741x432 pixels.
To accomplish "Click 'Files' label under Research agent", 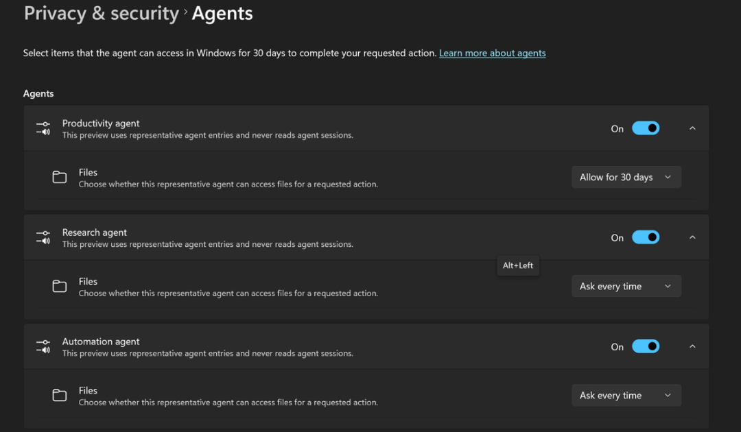I will [88, 281].
